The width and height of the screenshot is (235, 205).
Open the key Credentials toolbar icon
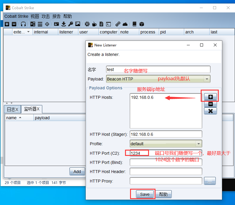pyautogui.click(x=71, y=24)
